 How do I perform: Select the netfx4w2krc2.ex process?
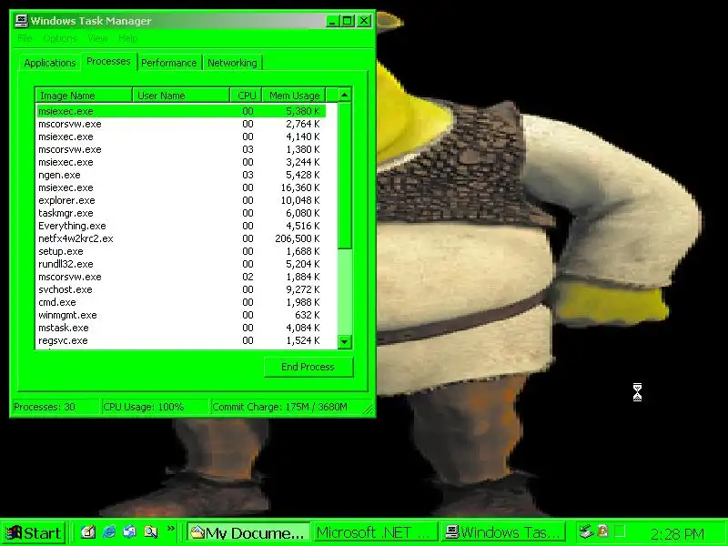(x=181, y=238)
